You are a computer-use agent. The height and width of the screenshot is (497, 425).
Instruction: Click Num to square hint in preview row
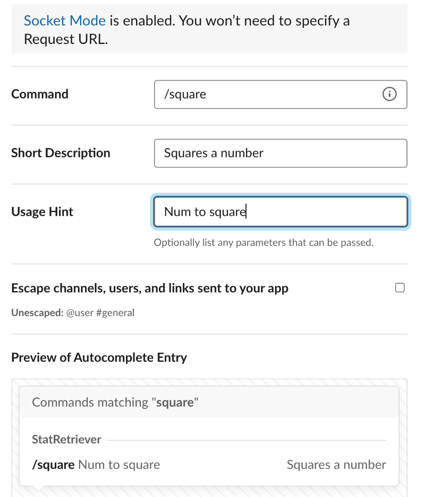pyautogui.click(x=119, y=465)
